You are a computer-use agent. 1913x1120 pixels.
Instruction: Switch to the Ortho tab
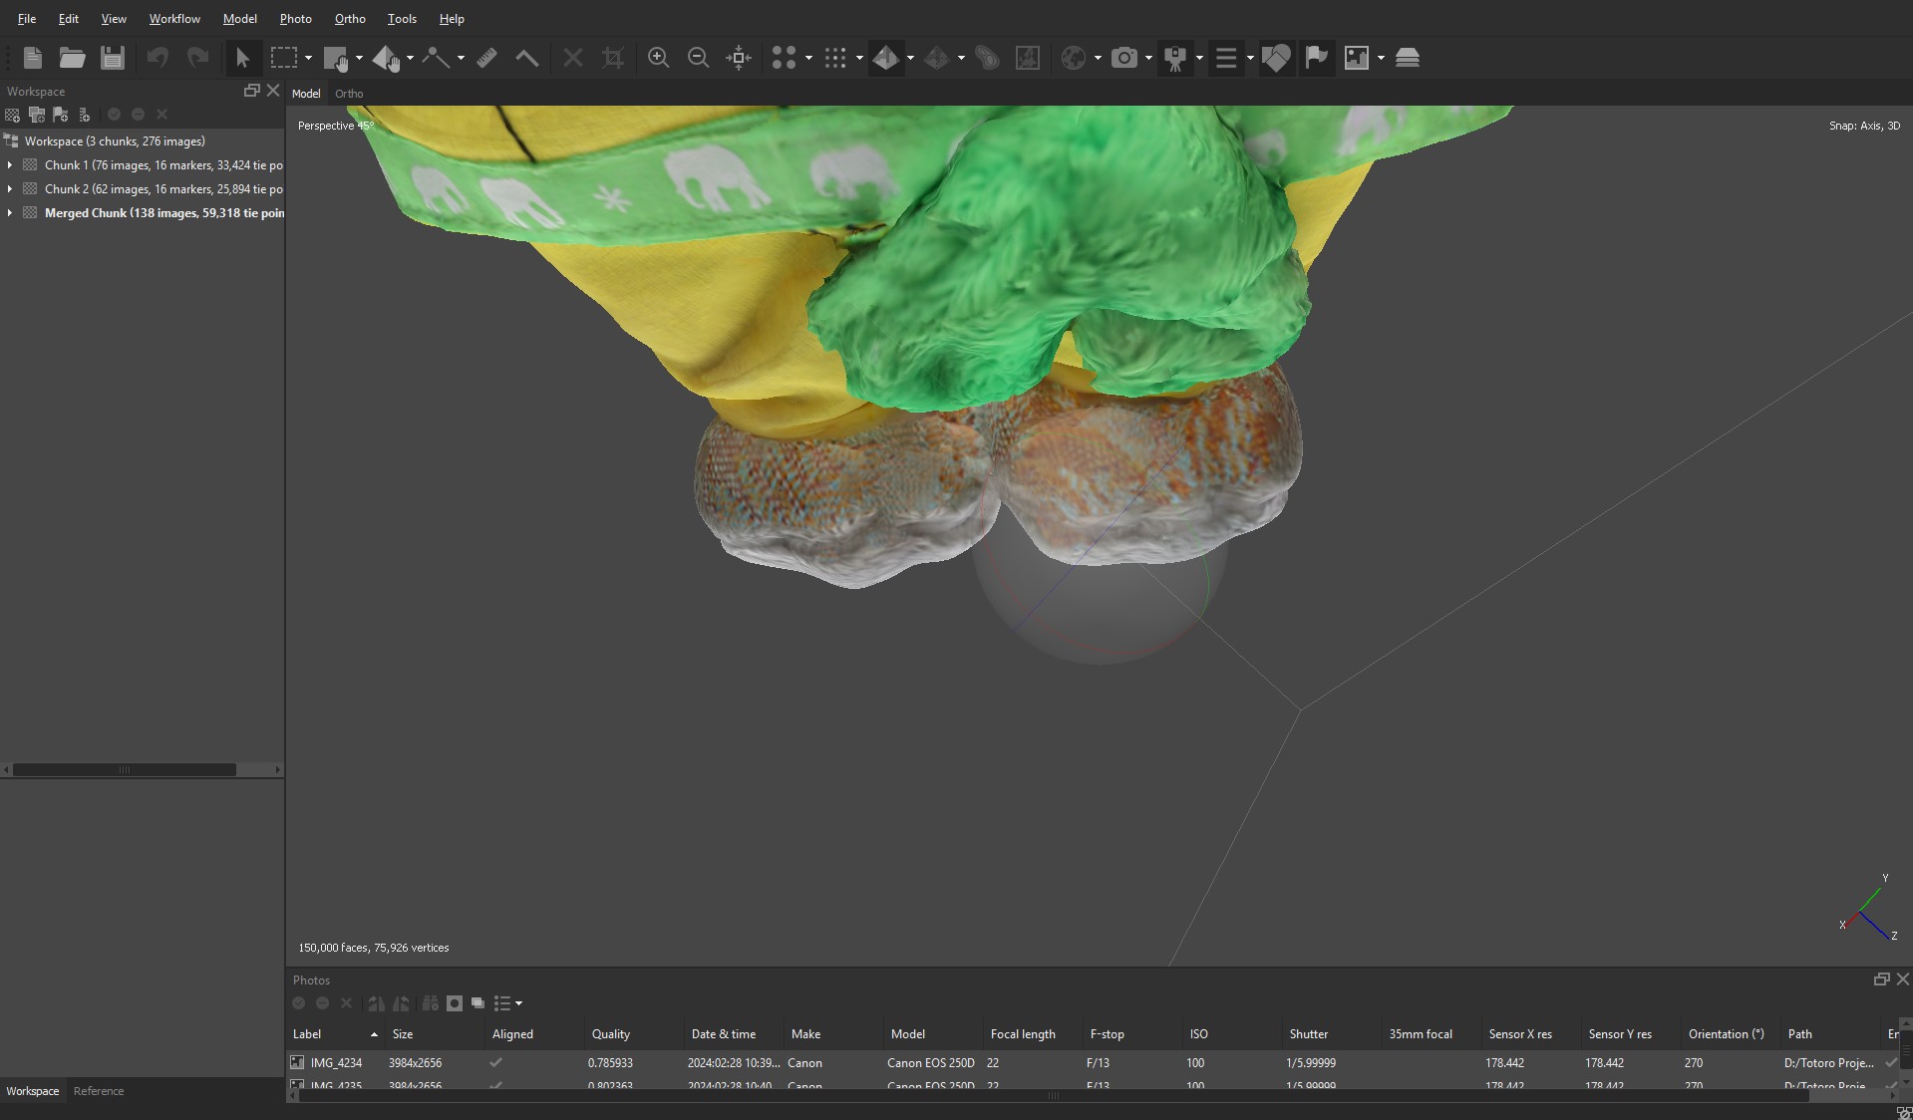[349, 94]
